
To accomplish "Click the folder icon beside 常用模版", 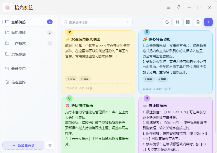I will point(7,32).
